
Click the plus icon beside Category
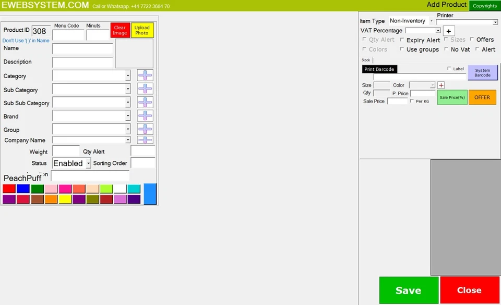coord(144,75)
